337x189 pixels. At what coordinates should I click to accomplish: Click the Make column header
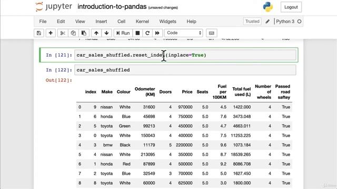tap(107, 92)
